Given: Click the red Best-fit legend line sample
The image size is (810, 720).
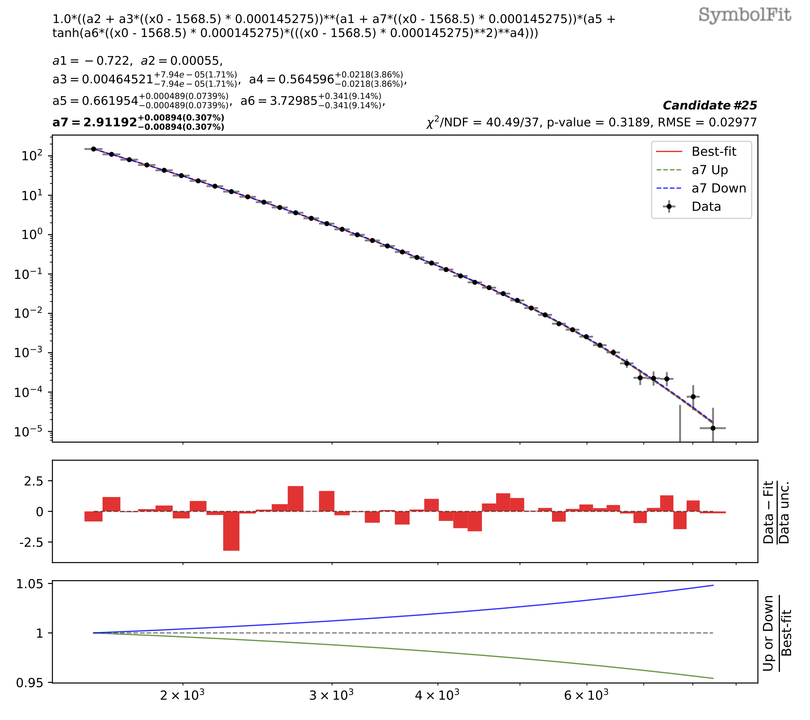Looking at the screenshot, I should click(x=669, y=152).
